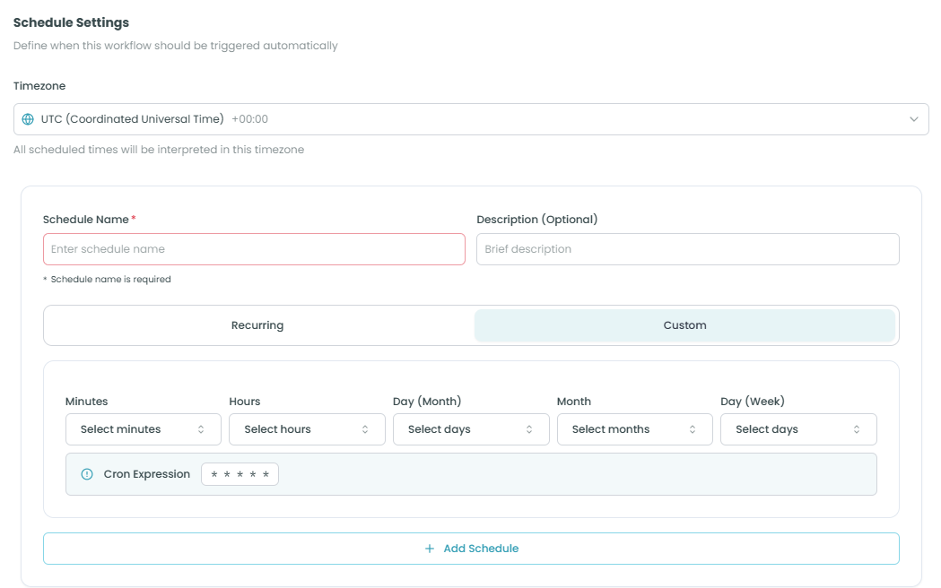941x588 pixels.
Task: Click the up-down arrows in Hours selector
Action: 365,429
